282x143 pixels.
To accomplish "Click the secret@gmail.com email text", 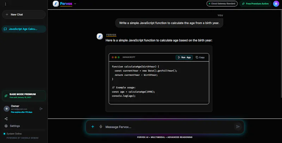I will pos(19,109).
